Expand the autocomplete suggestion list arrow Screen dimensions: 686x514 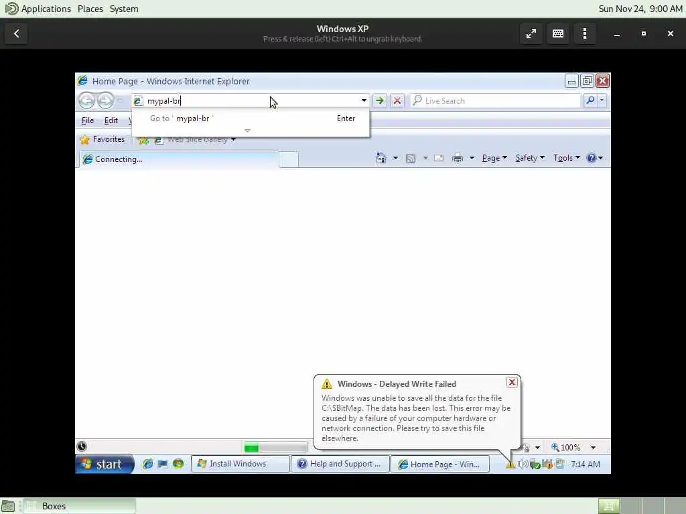[x=248, y=131]
